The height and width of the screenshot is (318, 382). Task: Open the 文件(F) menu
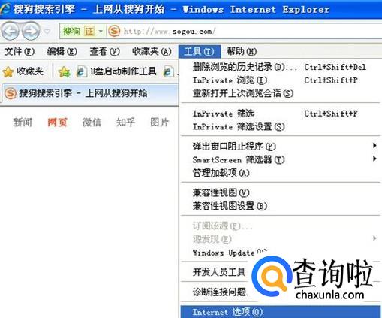tap(20, 52)
